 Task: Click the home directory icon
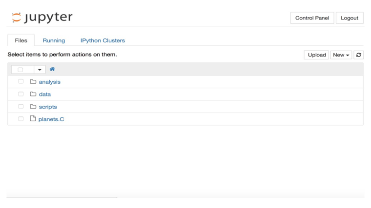52,69
